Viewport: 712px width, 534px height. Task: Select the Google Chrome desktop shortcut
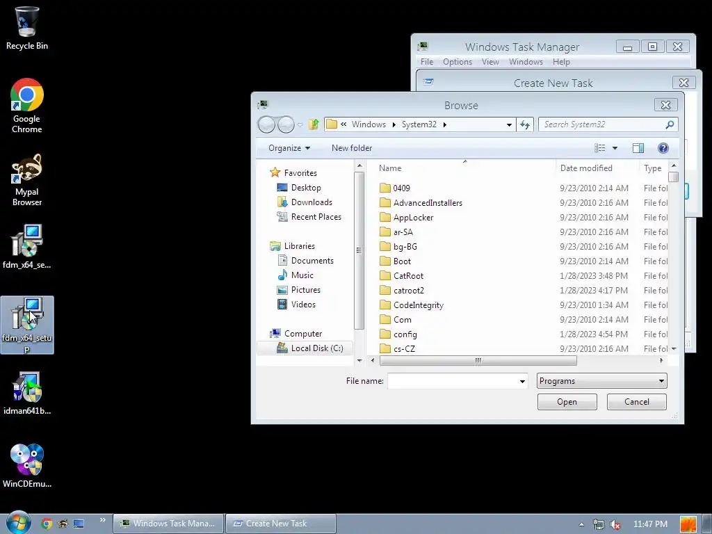click(x=27, y=106)
